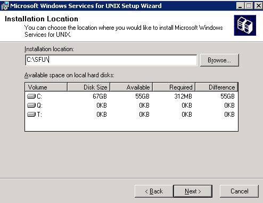Go to the Back page
Image resolution: width=263 pixels, height=203 pixels.
tap(154, 191)
